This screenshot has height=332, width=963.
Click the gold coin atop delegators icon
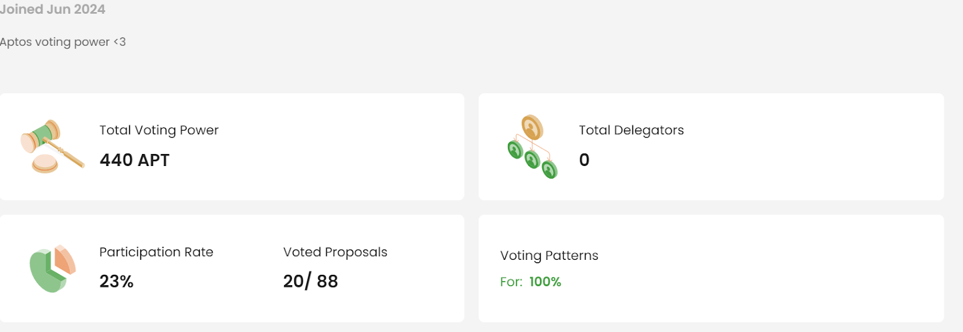click(x=532, y=128)
